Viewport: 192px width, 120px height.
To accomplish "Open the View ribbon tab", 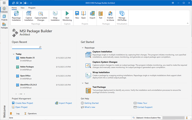I will point(22,8).
